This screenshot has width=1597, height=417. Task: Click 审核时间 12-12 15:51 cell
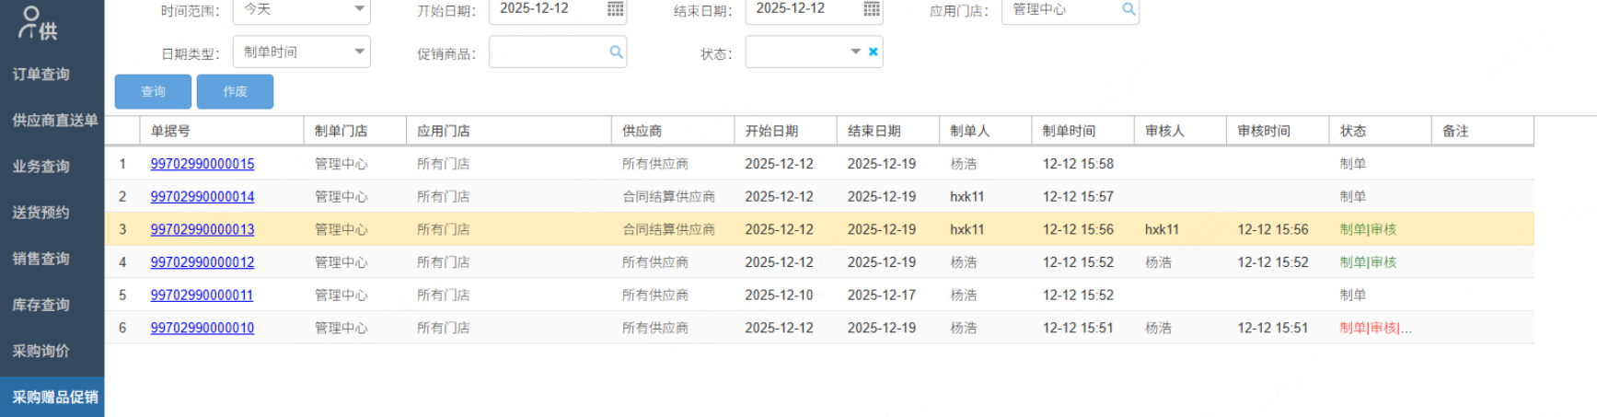click(1272, 328)
